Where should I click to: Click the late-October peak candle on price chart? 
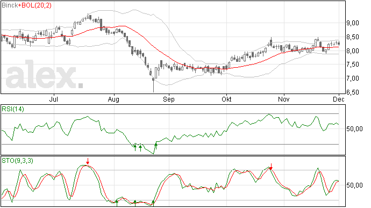[271, 42]
